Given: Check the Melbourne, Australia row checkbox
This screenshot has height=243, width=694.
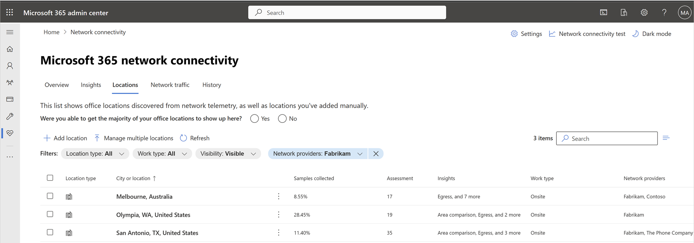Looking at the screenshot, I should 50,196.
